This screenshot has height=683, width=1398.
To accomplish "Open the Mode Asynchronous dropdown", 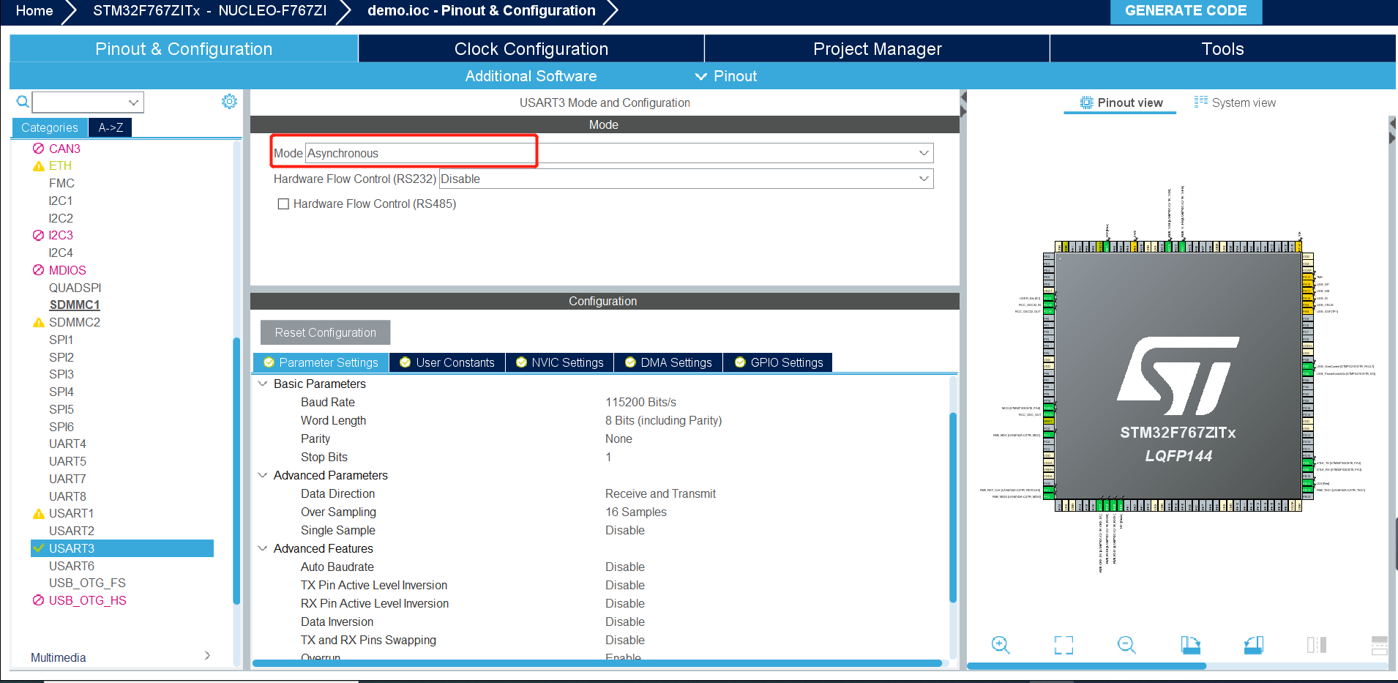I will pyautogui.click(x=619, y=153).
